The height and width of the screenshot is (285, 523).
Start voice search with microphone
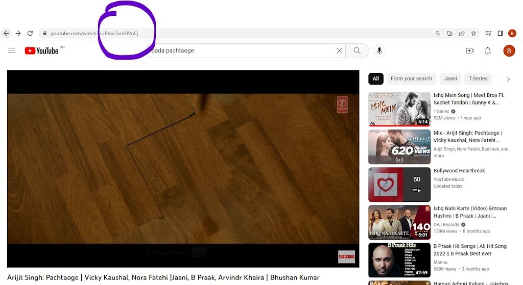(379, 50)
